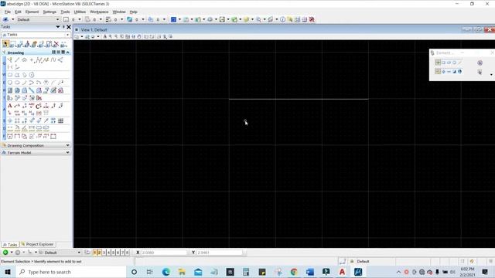Toggle view 5 button
The width and height of the screenshot is (495, 278).
(x=114, y=253)
